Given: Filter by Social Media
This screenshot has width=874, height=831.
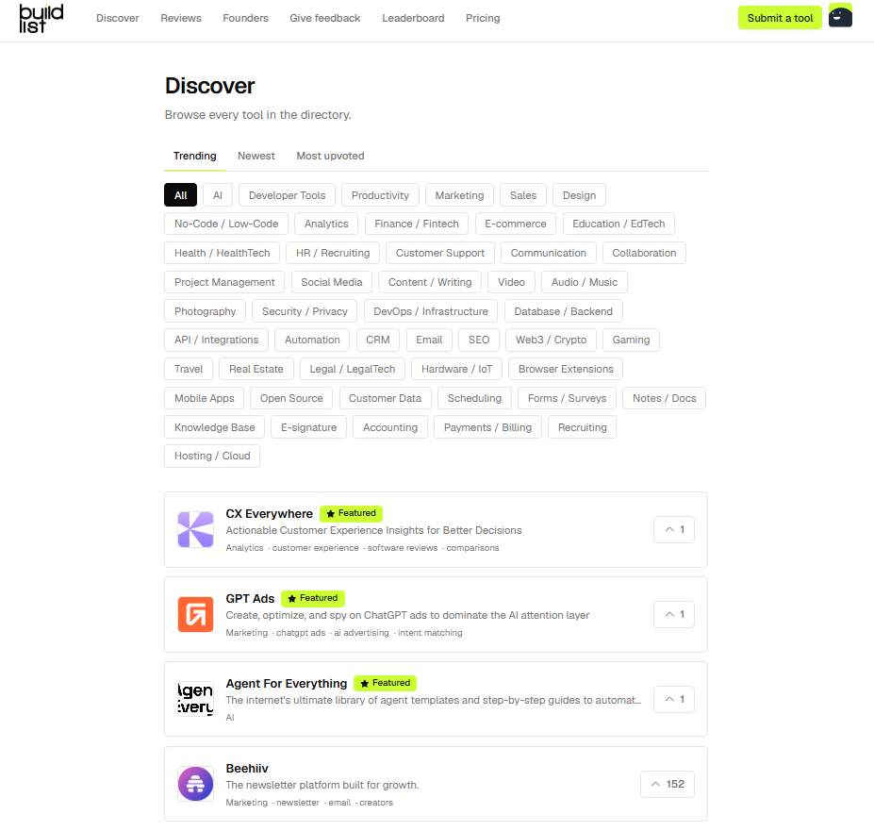Looking at the screenshot, I should coord(332,282).
